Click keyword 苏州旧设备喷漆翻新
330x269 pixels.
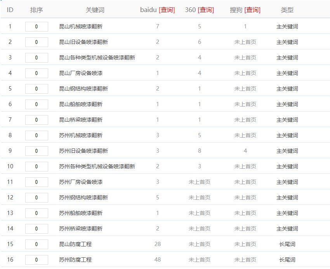point(83,151)
